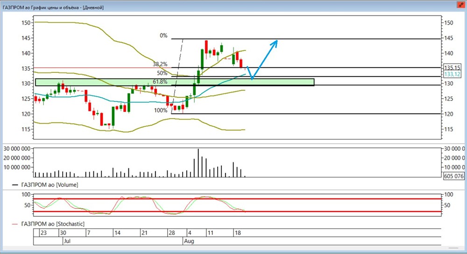Click '115' on the right price axis
The height and width of the screenshot is (254, 467).
point(448,129)
